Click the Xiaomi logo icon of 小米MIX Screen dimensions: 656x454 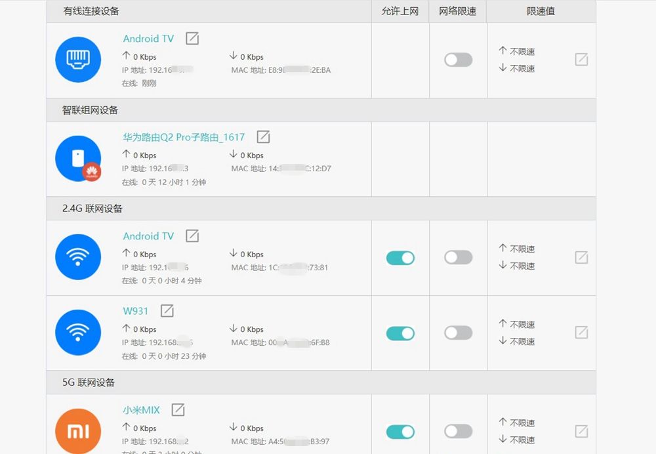(x=78, y=432)
